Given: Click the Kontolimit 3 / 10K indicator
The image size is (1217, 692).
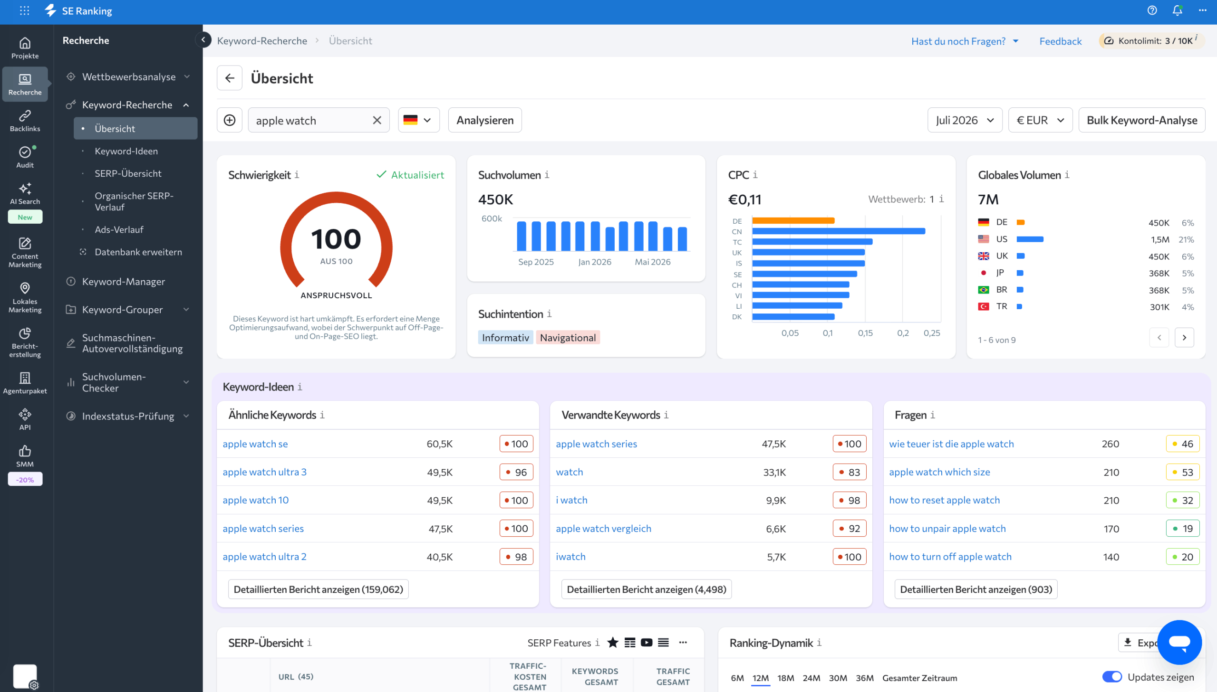Looking at the screenshot, I should [1151, 40].
